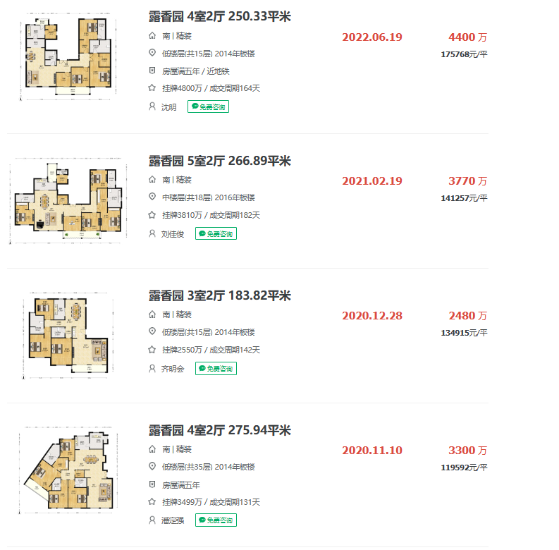
Task: Click 免费咨询 button next to agent 沈明
Action: tap(209, 106)
